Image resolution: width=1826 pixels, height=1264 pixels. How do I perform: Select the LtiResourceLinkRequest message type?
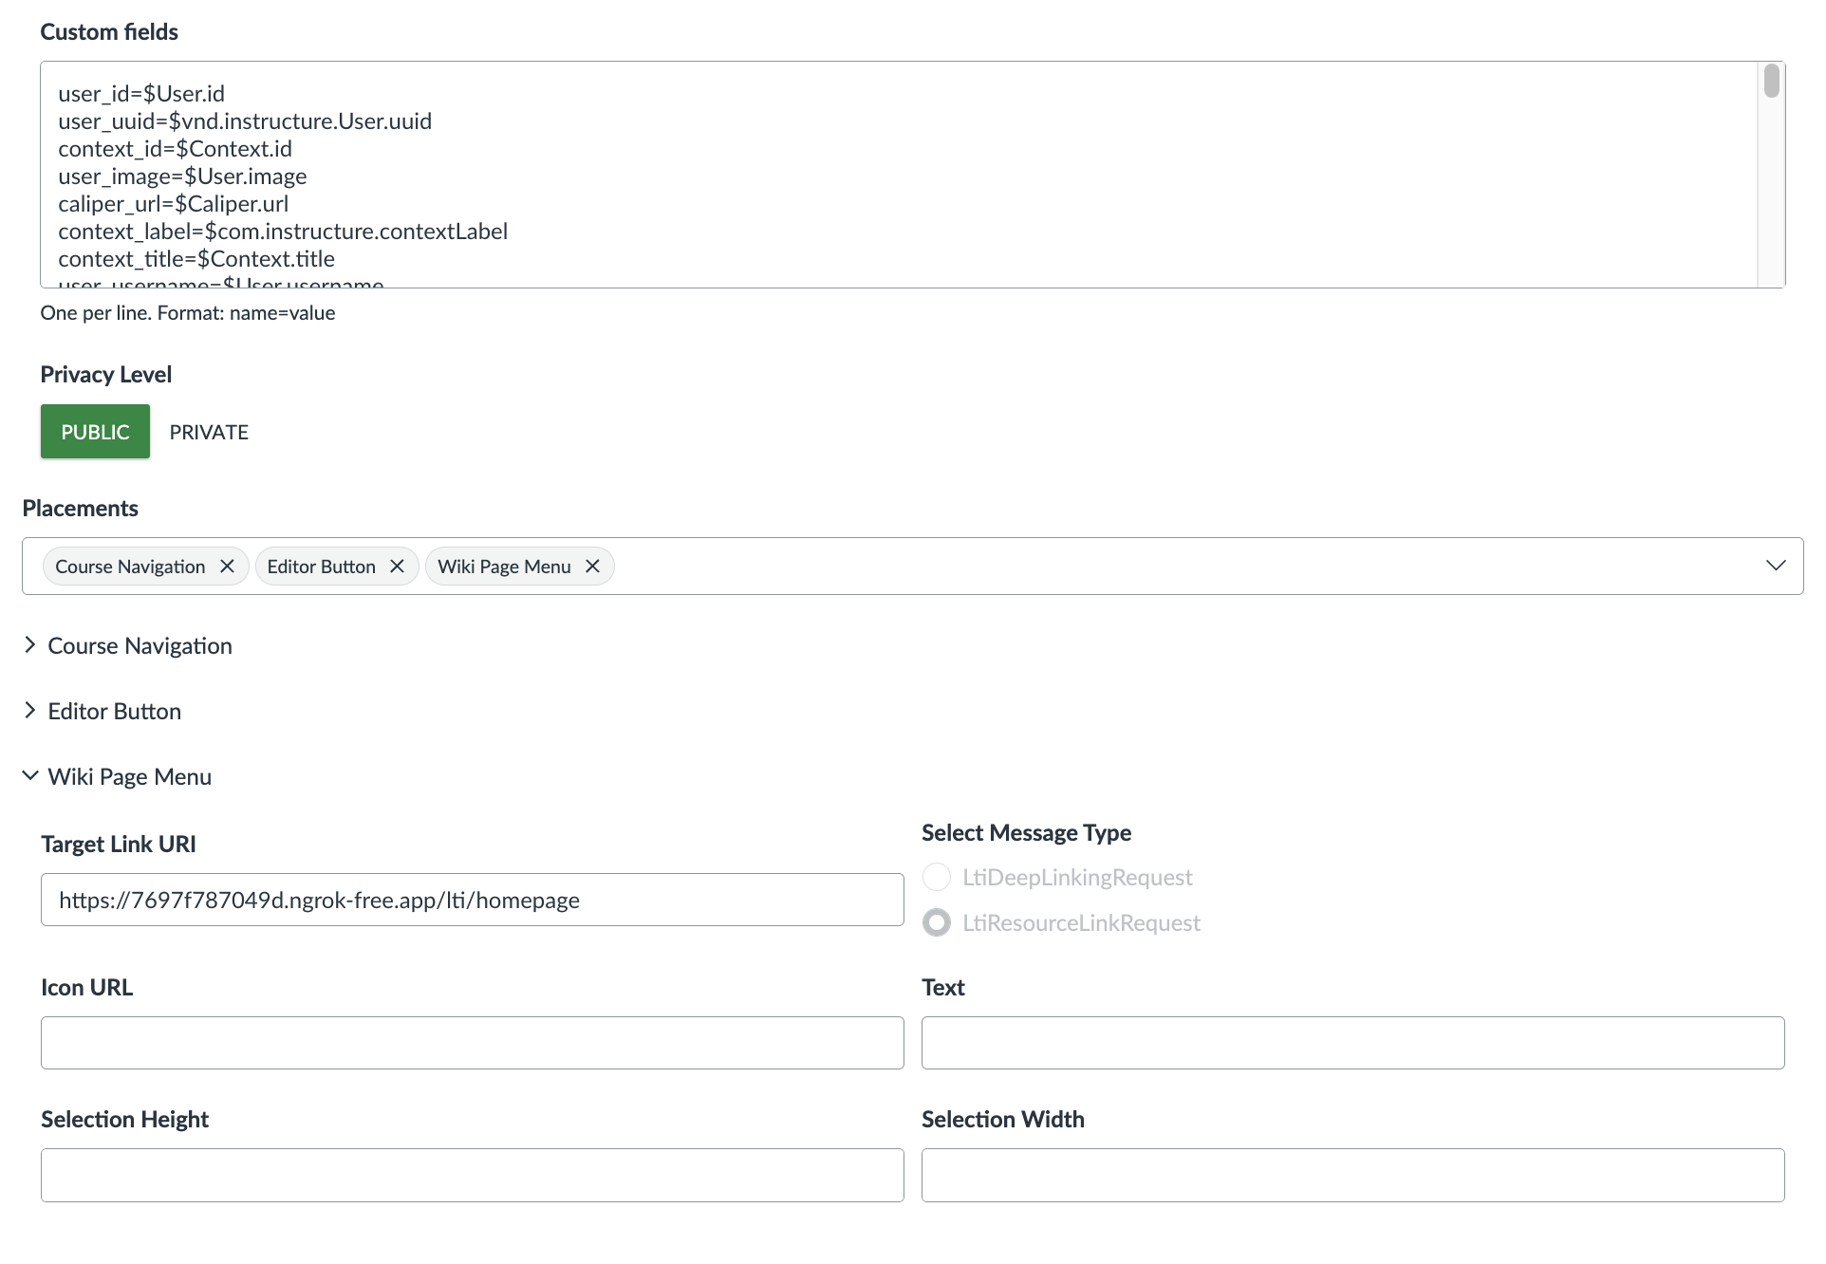click(x=936, y=921)
